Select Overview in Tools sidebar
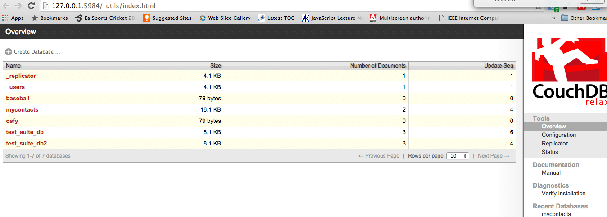The image size is (607, 217). [553, 127]
